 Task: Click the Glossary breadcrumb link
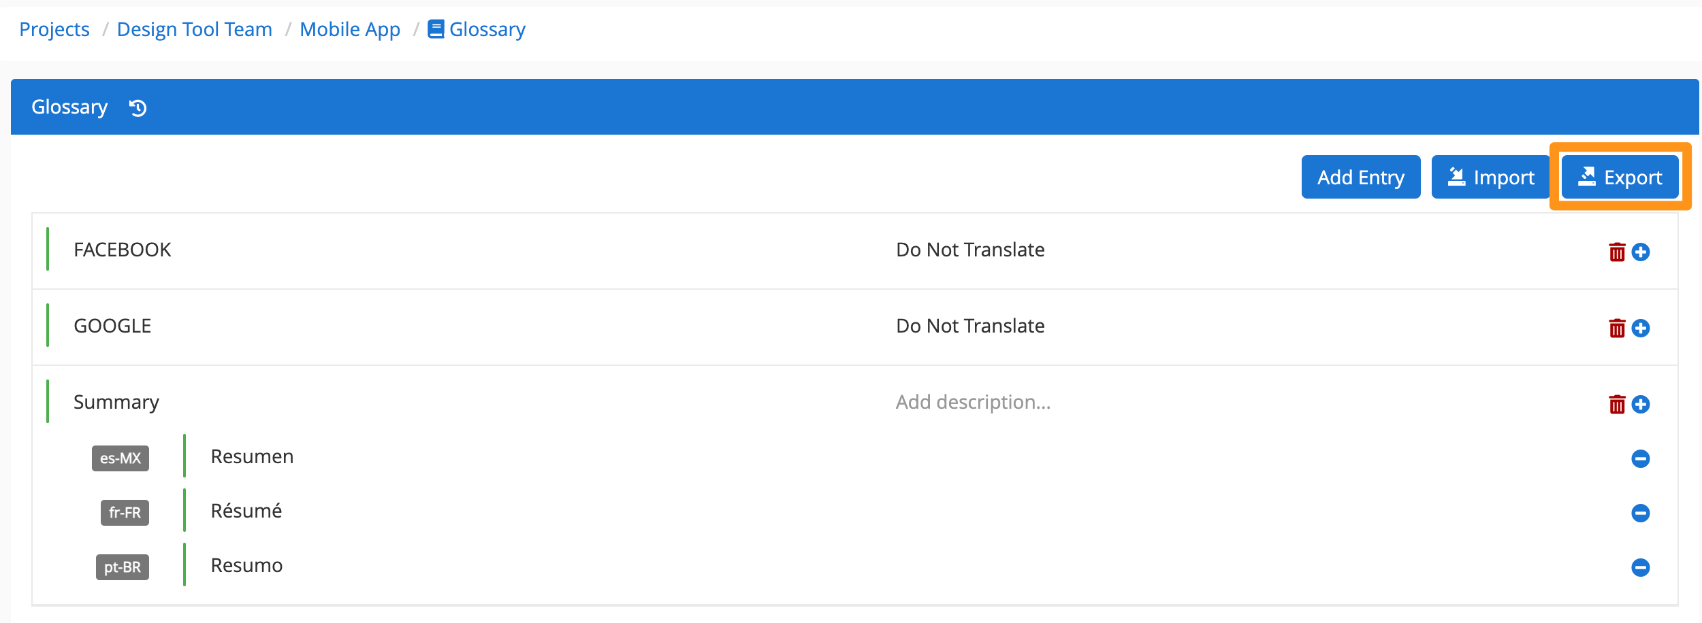tap(486, 30)
